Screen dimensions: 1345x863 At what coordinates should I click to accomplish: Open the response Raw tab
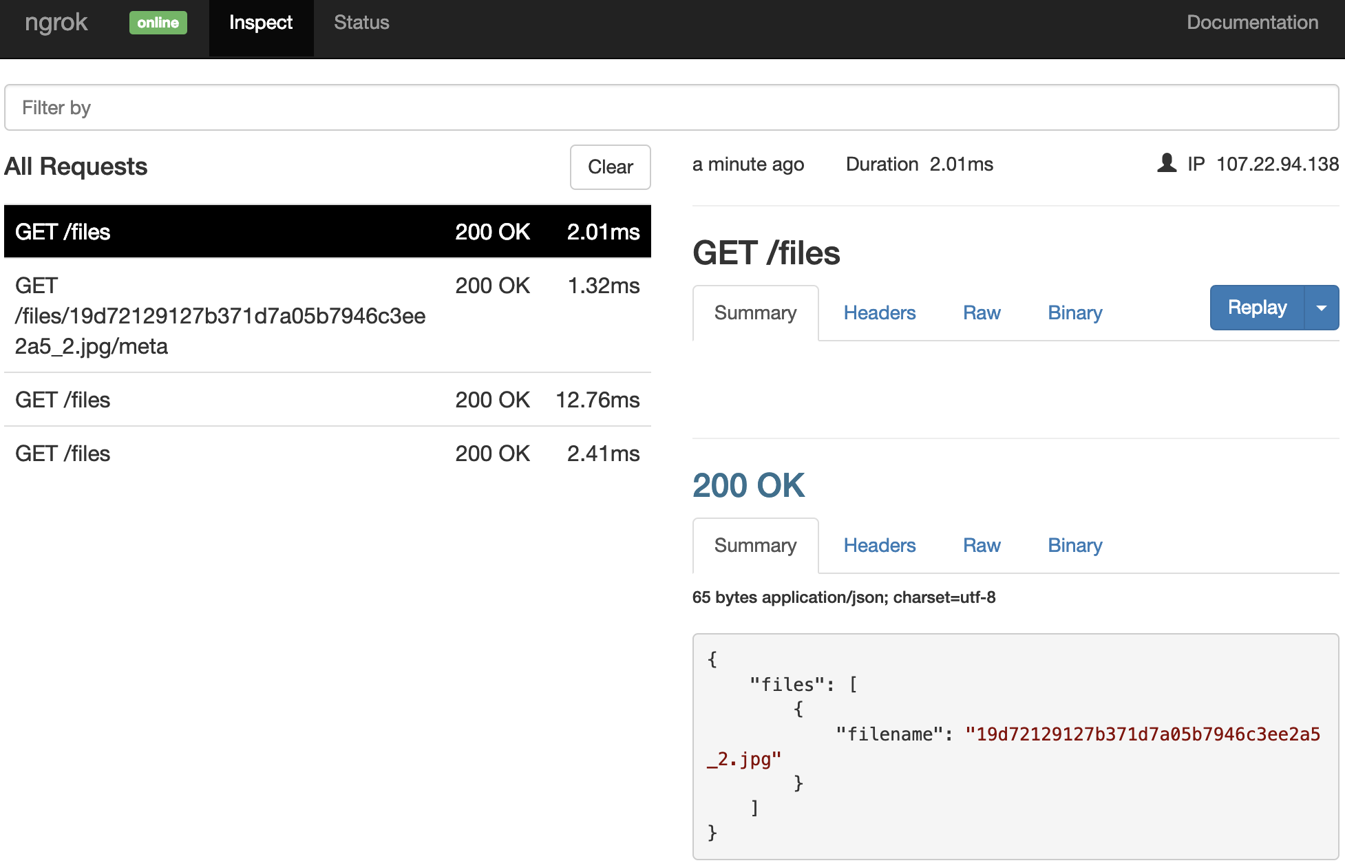point(981,546)
